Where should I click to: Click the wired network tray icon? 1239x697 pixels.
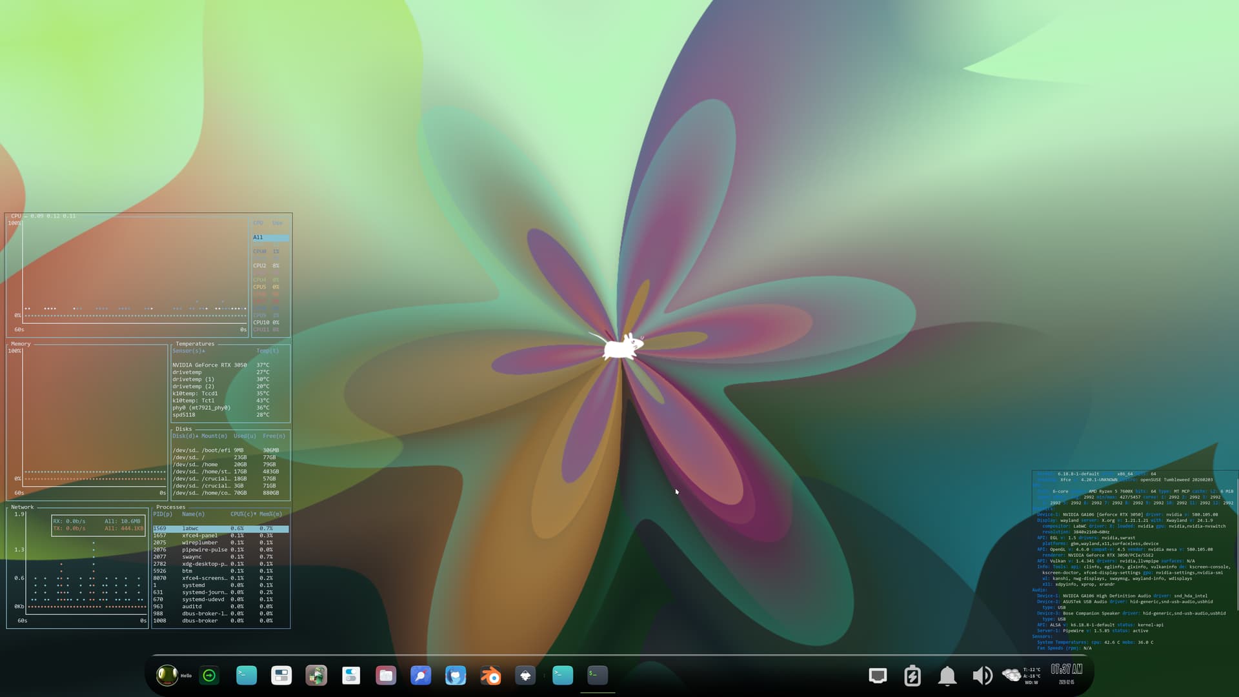tap(877, 676)
